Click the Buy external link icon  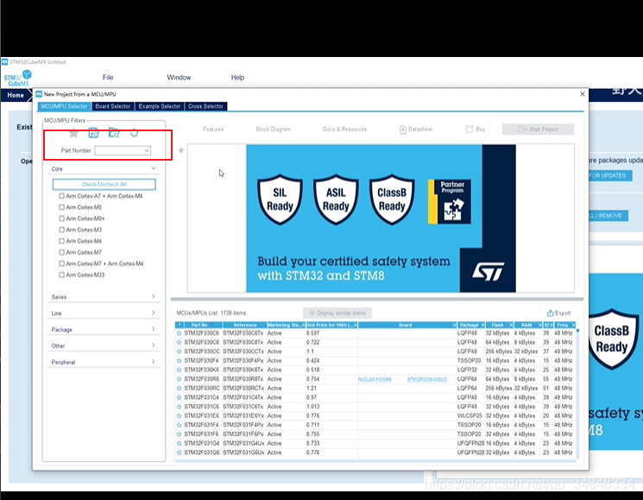tap(470, 130)
